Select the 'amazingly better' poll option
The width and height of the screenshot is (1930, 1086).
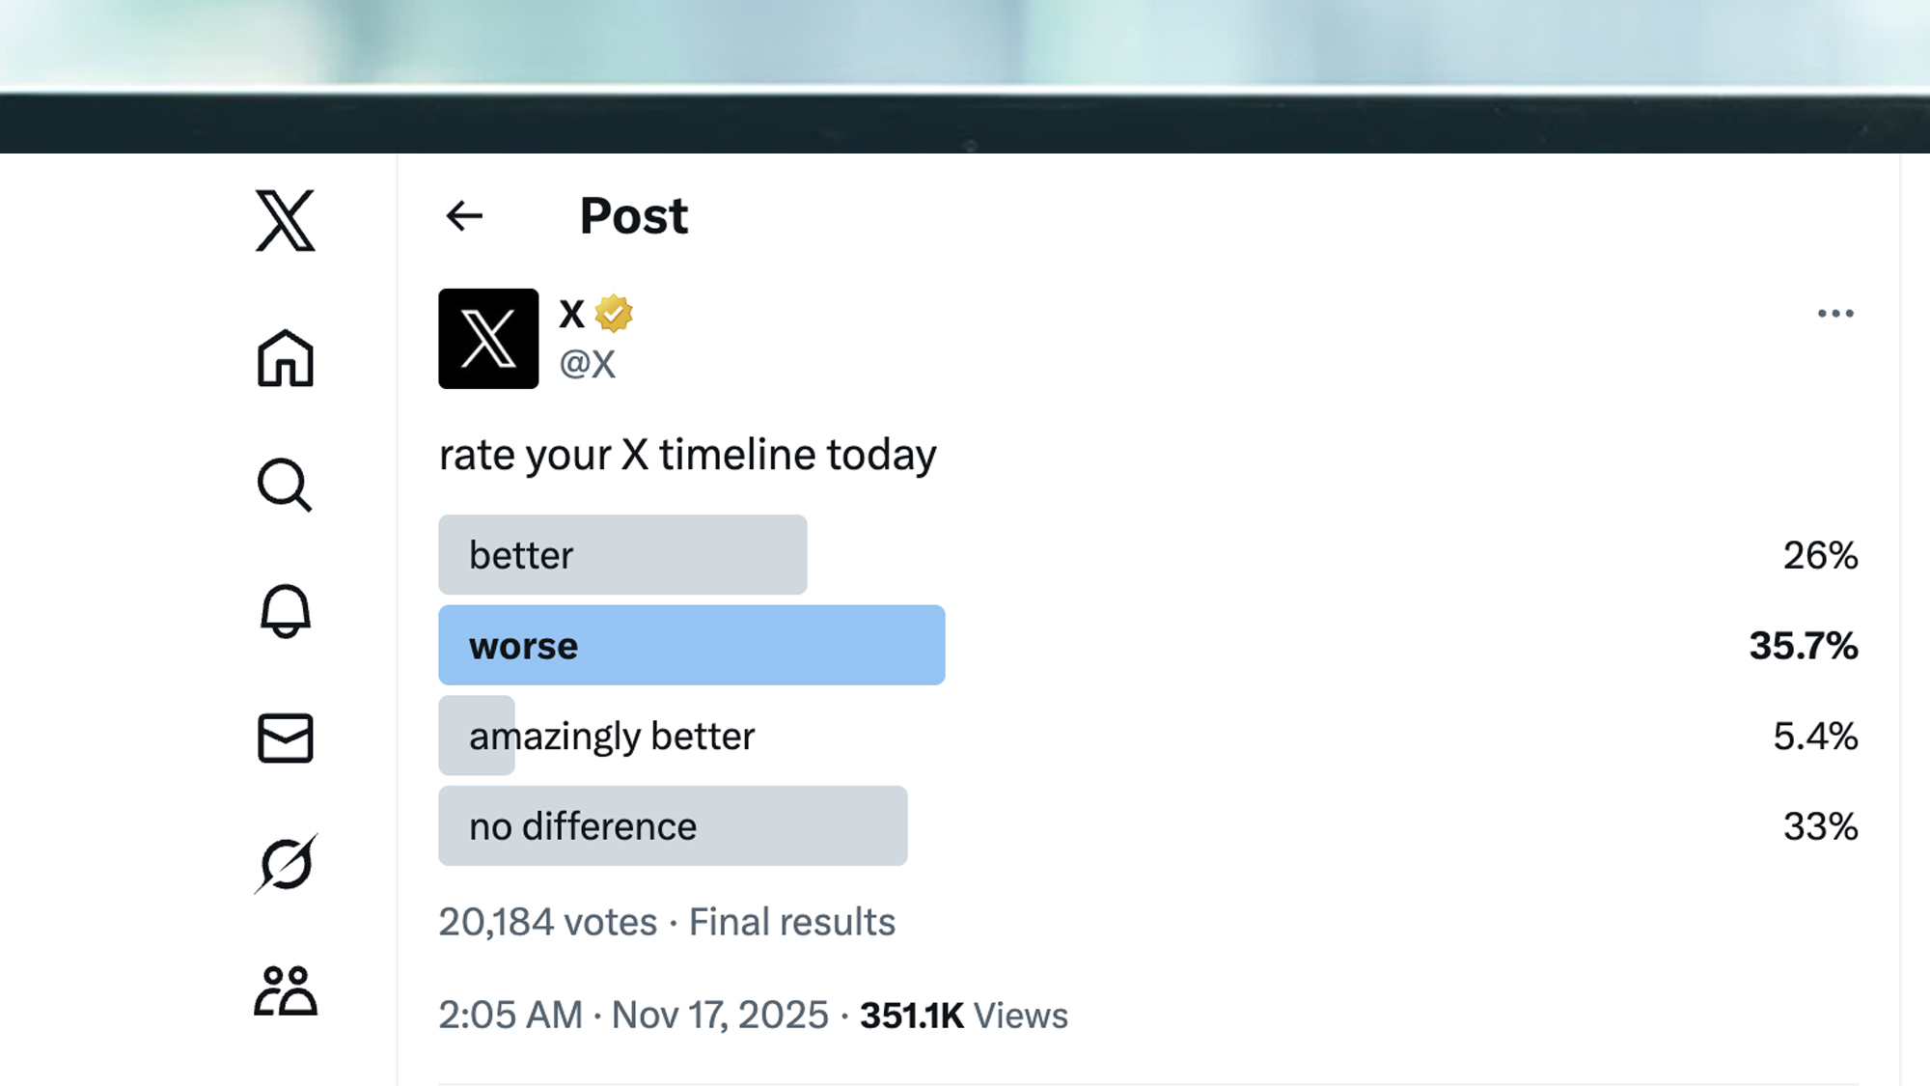pos(611,736)
